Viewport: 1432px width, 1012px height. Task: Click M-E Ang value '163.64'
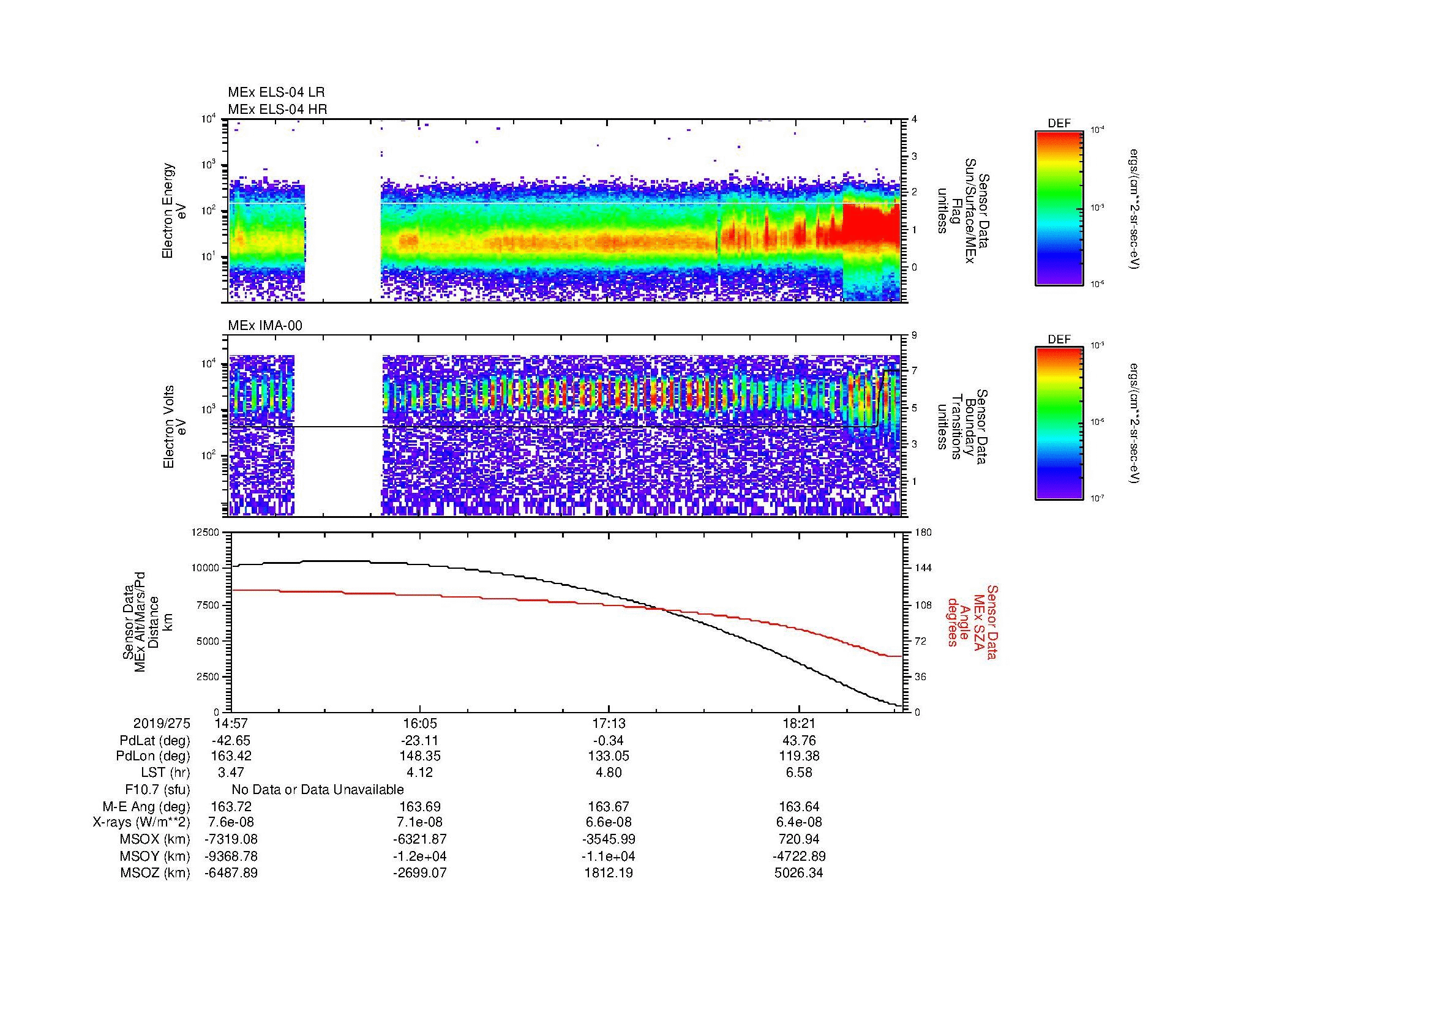[799, 807]
